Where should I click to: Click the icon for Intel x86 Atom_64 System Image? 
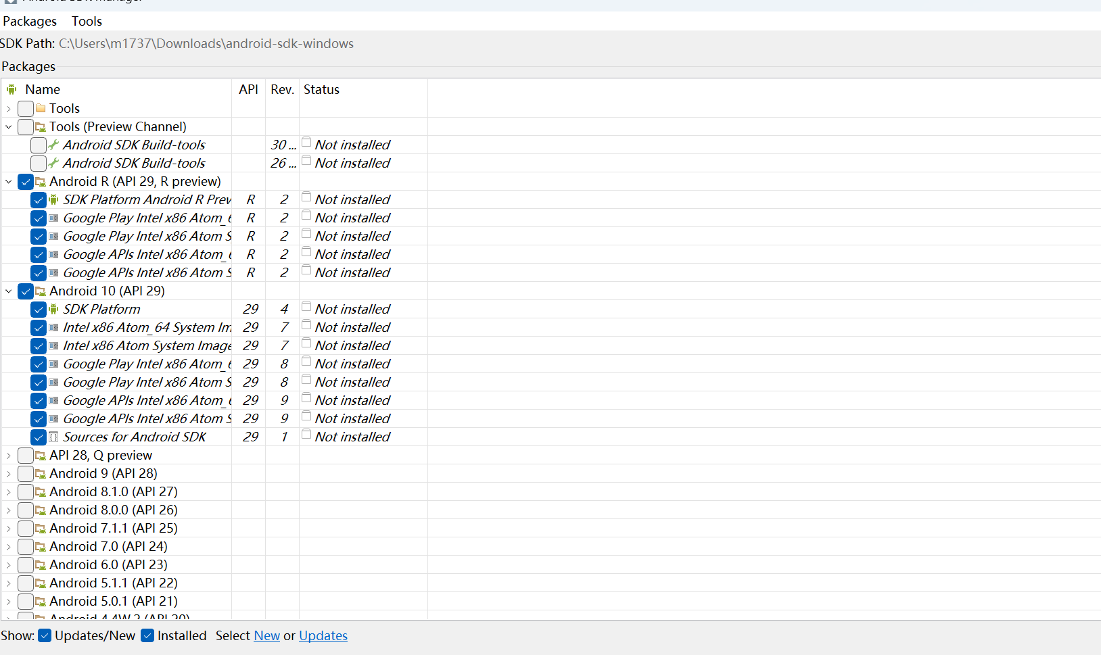coord(53,327)
